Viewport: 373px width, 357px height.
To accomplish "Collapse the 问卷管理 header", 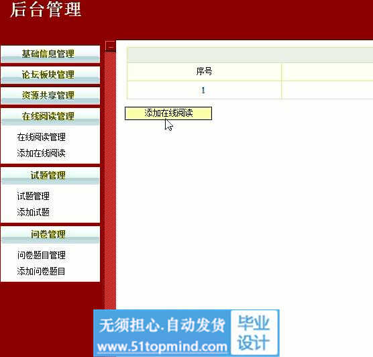I will [x=50, y=235].
